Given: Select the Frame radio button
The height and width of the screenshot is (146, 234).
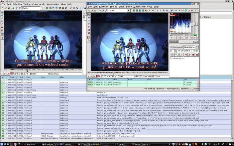Looking at the screenshot, I should 203,17.
